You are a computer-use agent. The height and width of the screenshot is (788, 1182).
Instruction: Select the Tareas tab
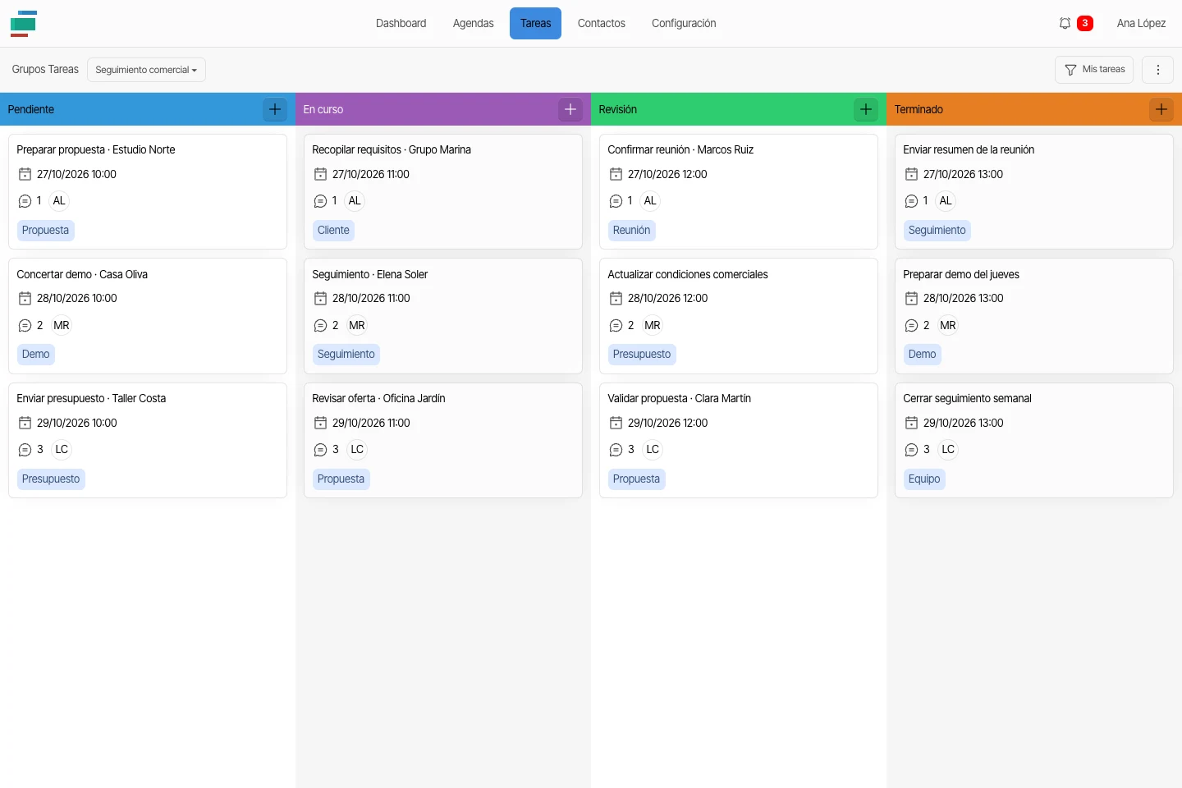pyautogui.click(x=535, y=24)
